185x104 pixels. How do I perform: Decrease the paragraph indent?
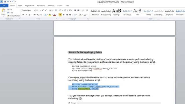[x=75, y=10]
